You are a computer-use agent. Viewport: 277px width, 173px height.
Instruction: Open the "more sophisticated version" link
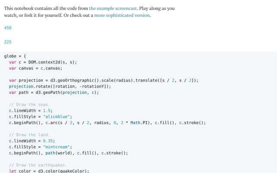(x=122, y=15)
